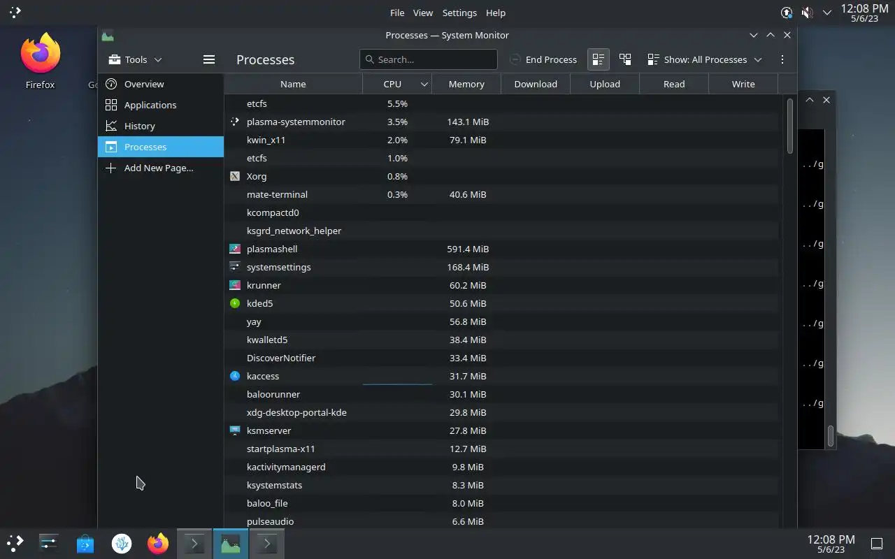Viewport: 895px width, 559px height.
Task: Select the baloo_file process
Action: [501, 503]
